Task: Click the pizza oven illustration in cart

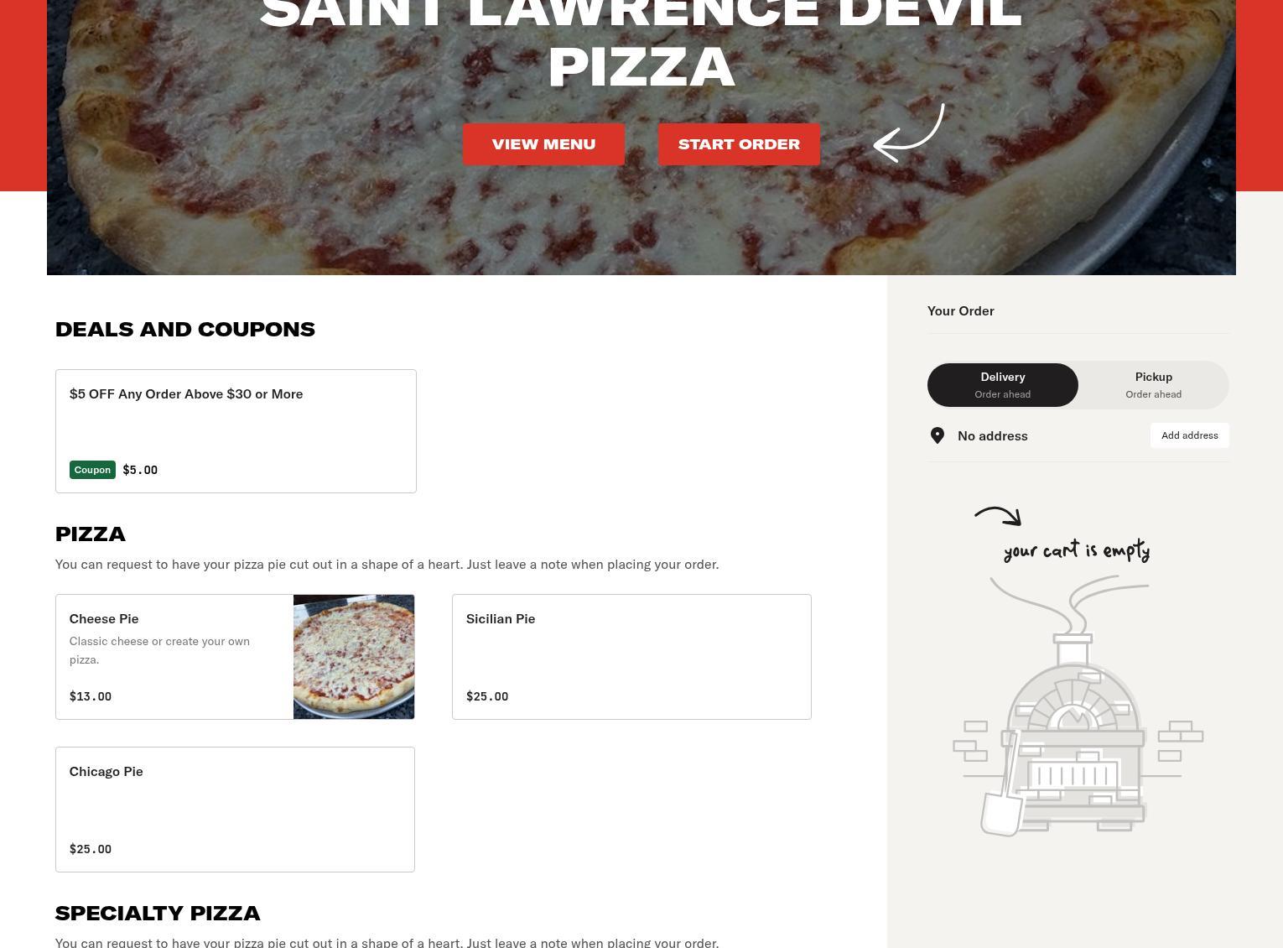Action: [x=1078, y=706]
